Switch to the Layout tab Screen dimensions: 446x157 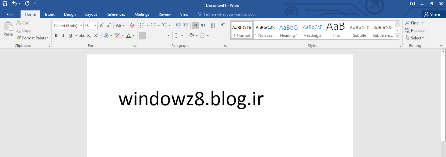(x=91, y=14)
